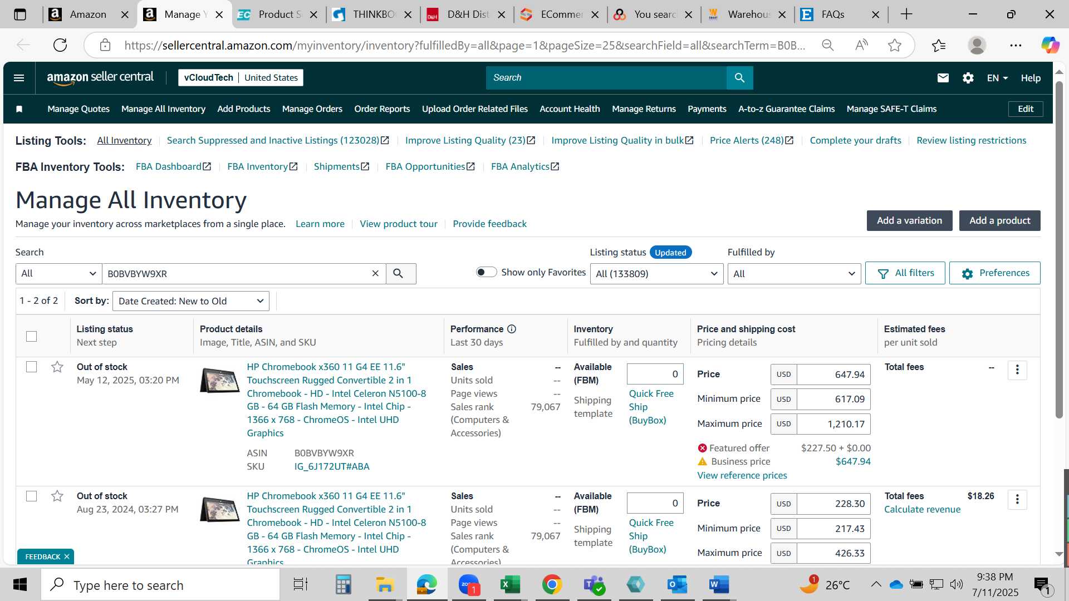The image size is (1069, 601).
Task: Check the select-all listings checkbox
Action: [32, 336]
